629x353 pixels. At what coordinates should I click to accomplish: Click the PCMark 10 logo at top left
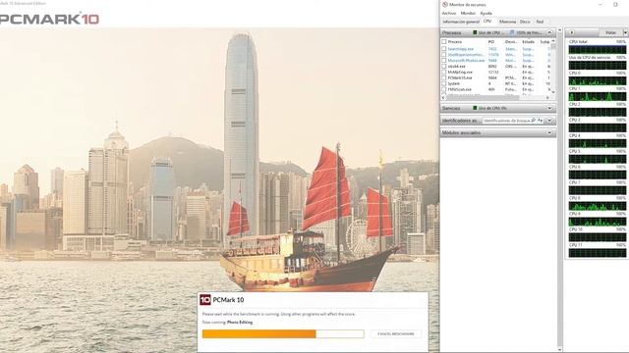(x=50, y=20)
